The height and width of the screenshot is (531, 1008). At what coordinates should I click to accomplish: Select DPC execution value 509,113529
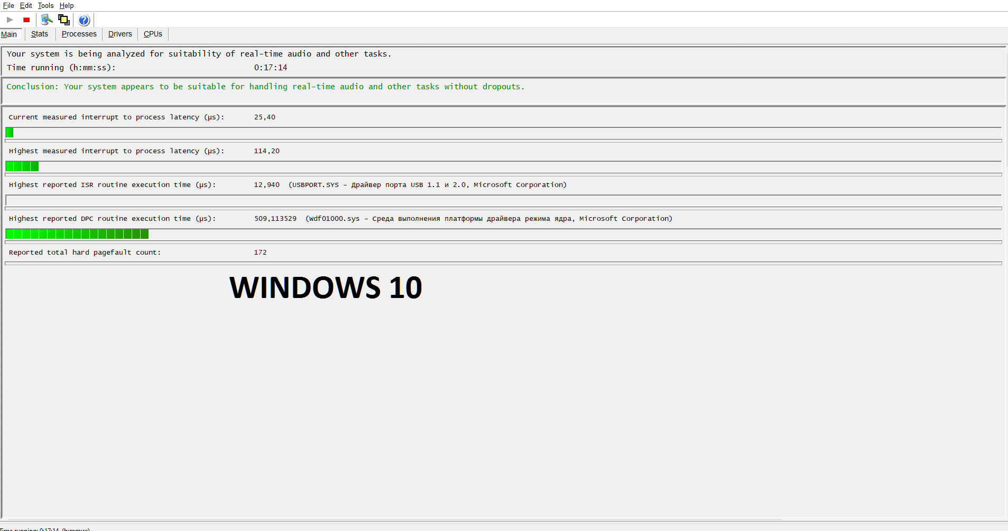275,219
